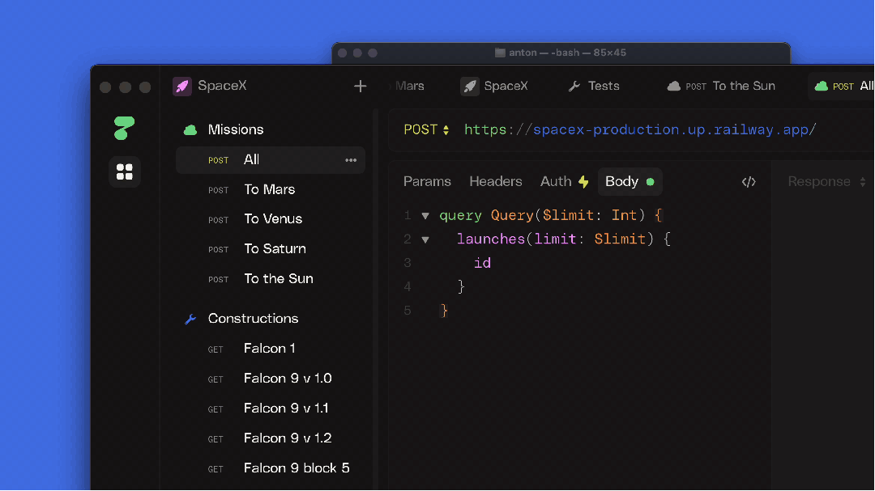The height and width of the screenshot is (491, 875).
Task: Select the To Mars request
Action: click(x=271, y=190)
